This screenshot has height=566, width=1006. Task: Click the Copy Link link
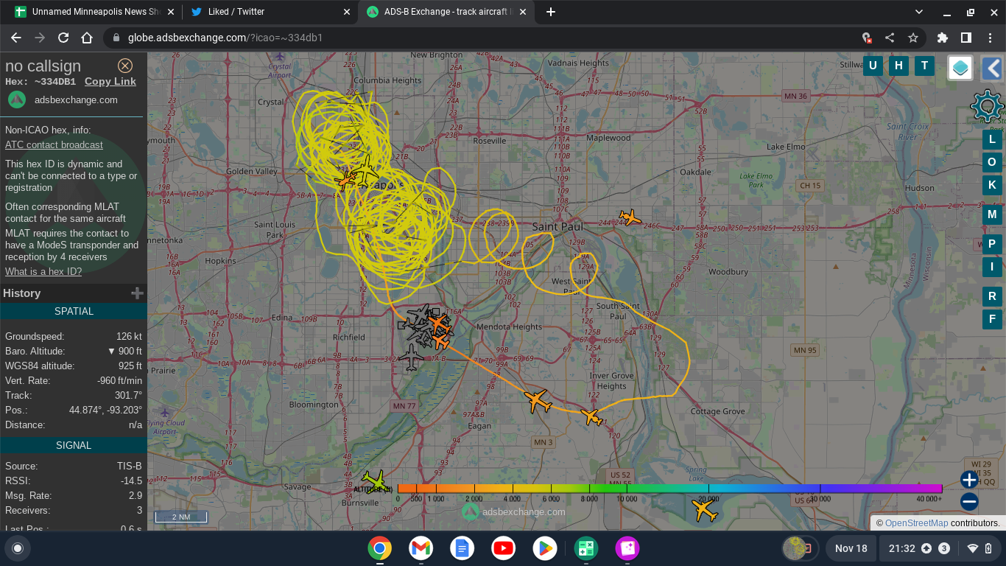[110, 82]
